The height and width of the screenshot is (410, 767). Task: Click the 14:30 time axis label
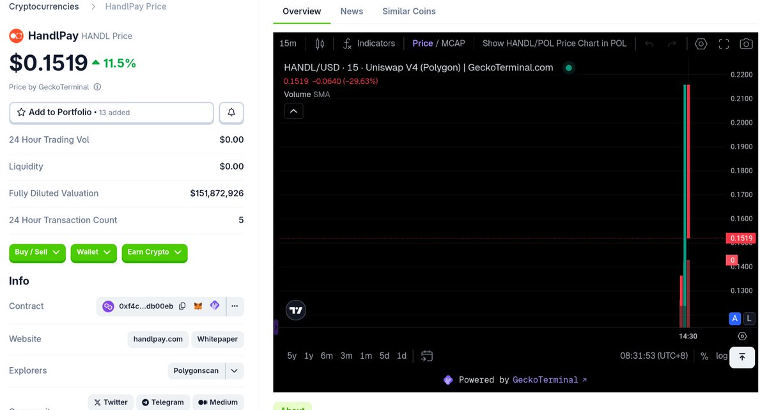point(688,336)
